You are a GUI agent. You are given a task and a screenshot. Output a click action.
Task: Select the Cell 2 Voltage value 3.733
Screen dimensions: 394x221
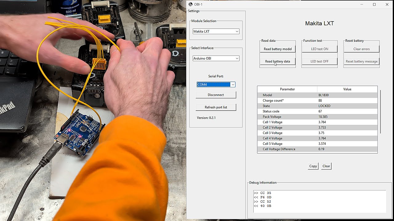click(x=322, y=128)
